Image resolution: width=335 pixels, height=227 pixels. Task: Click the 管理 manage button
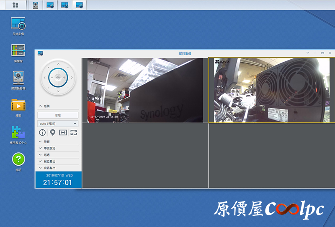tap(58, 115)
